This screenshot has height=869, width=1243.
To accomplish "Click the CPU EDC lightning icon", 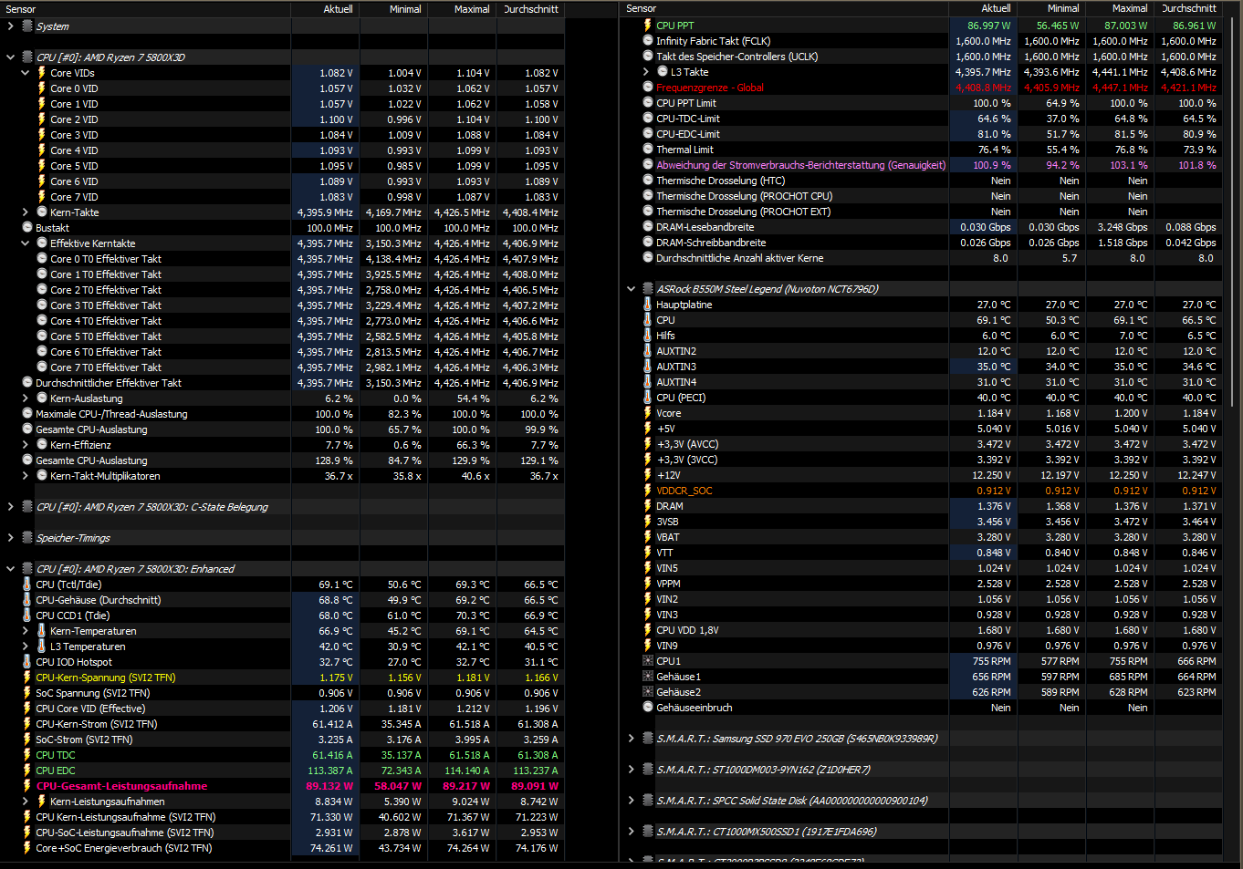I will [x=27, y=771].
